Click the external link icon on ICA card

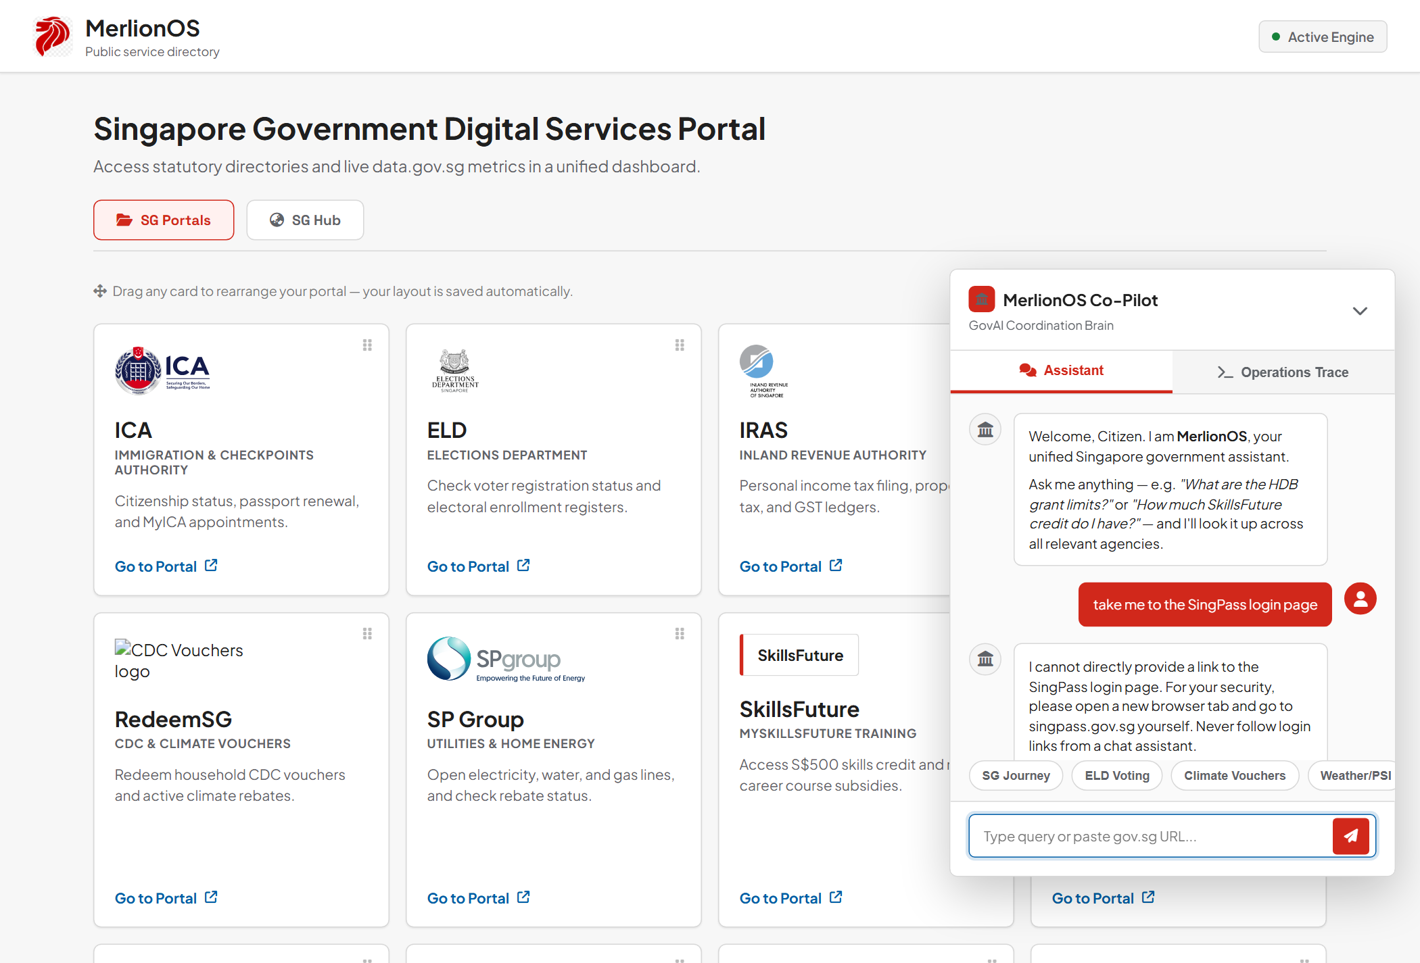211,565
